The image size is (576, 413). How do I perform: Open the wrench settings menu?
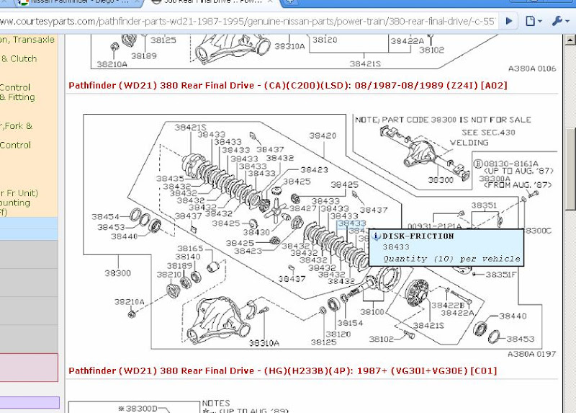(560, 21)
